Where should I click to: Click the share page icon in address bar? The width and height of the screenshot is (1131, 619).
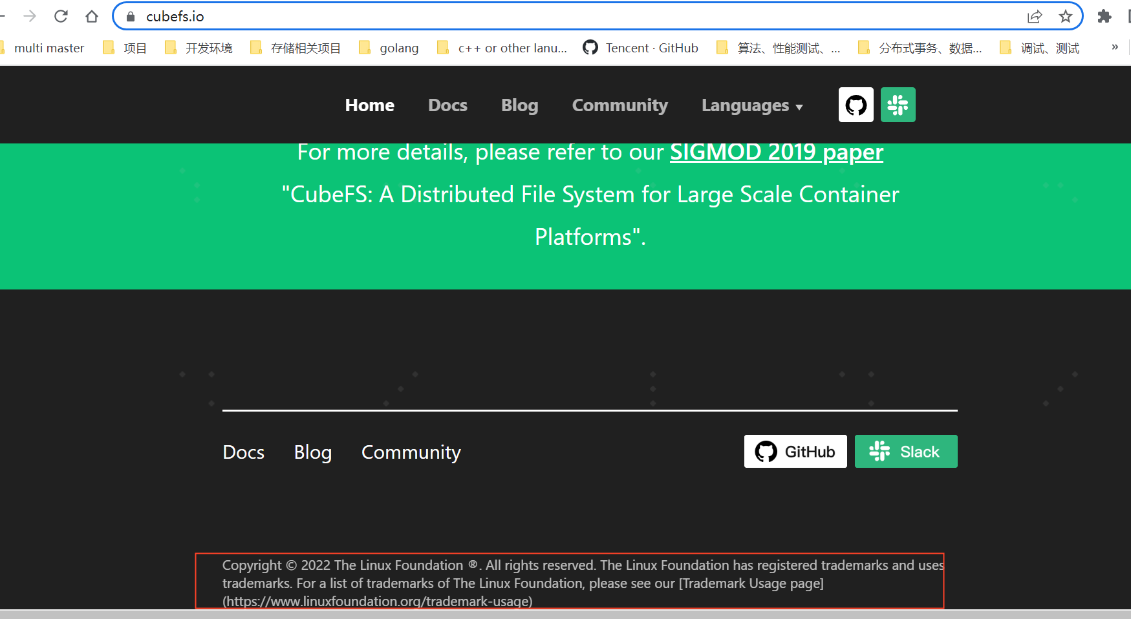1035,16
